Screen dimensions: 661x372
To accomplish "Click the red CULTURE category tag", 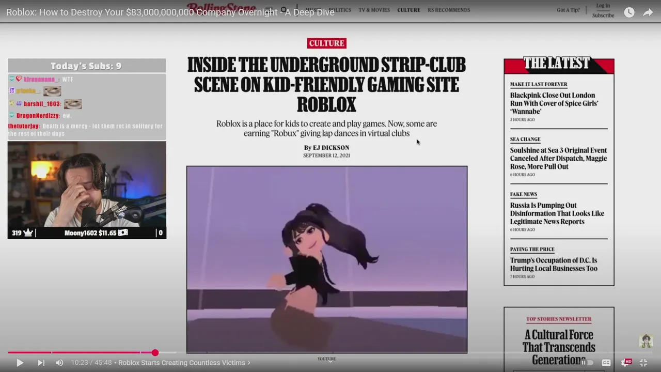I will [x=326, y=43].
